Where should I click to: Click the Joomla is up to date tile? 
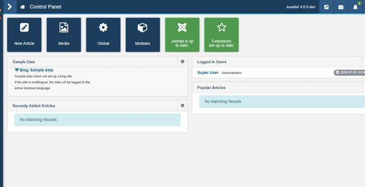point(182,35)
